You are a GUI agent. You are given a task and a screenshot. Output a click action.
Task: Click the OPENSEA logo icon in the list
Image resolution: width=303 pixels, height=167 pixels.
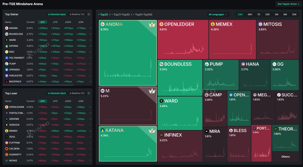(7, 70)
